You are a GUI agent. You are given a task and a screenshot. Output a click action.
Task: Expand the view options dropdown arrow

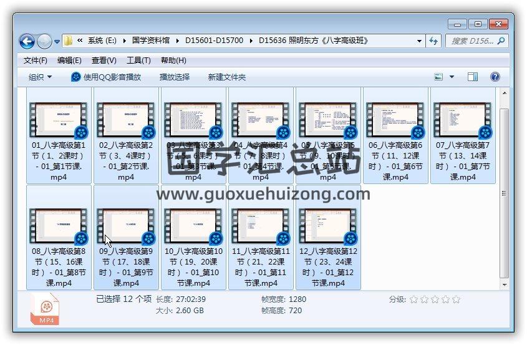point(452,77)
